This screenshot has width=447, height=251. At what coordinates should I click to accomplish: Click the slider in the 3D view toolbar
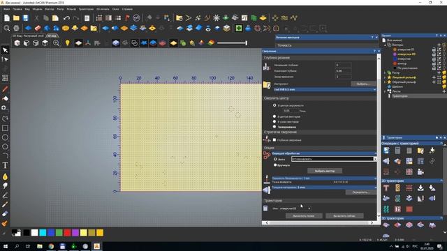[x=232, y=43]
